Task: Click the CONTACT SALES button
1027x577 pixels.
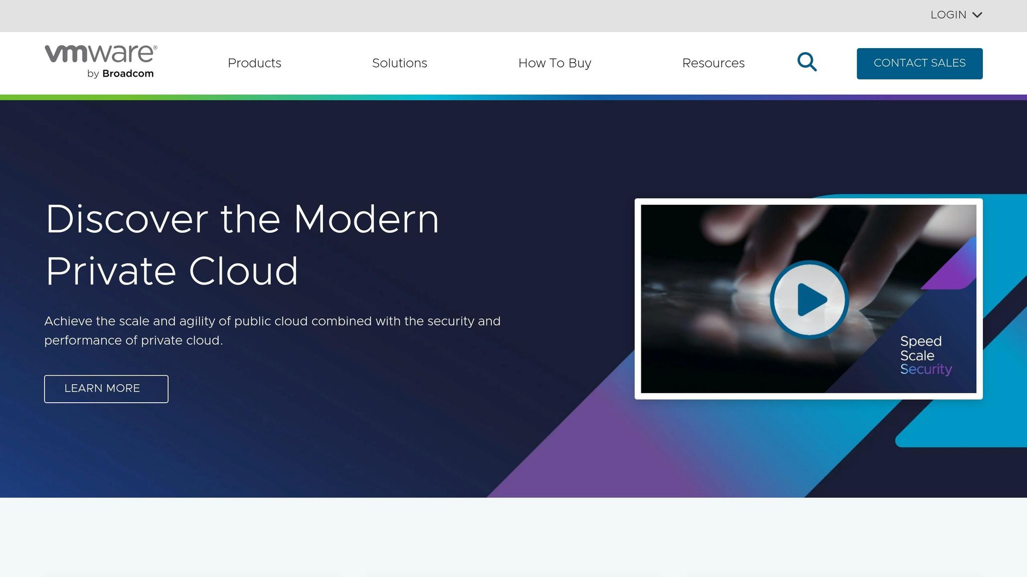Action: (x=920, y=64)
